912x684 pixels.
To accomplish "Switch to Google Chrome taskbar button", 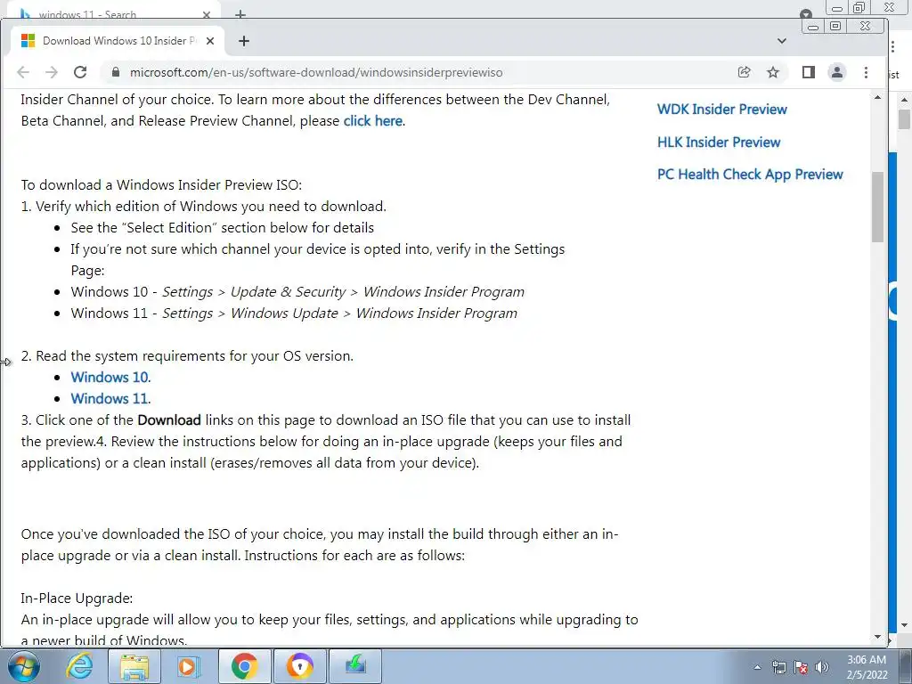I will point(244,666).
